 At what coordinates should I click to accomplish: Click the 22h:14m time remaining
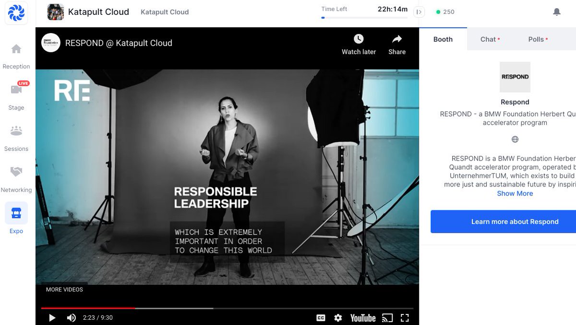(392, 9)
